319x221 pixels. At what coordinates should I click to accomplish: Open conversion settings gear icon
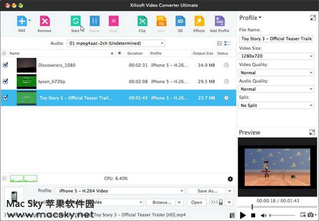coord(230,179)
